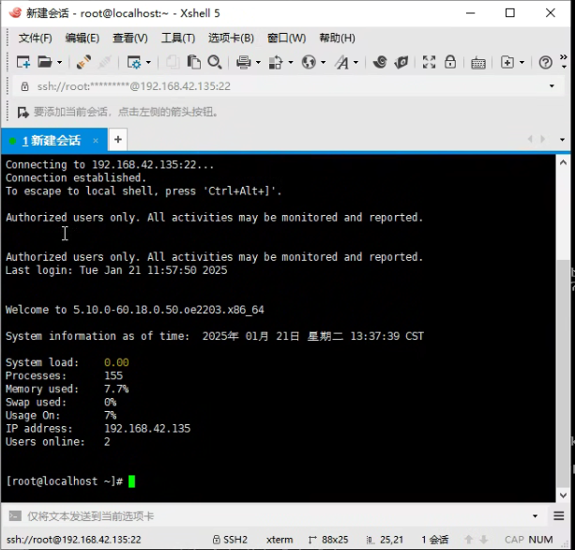Toggle the Fullscreen toolbar icon

429,62
